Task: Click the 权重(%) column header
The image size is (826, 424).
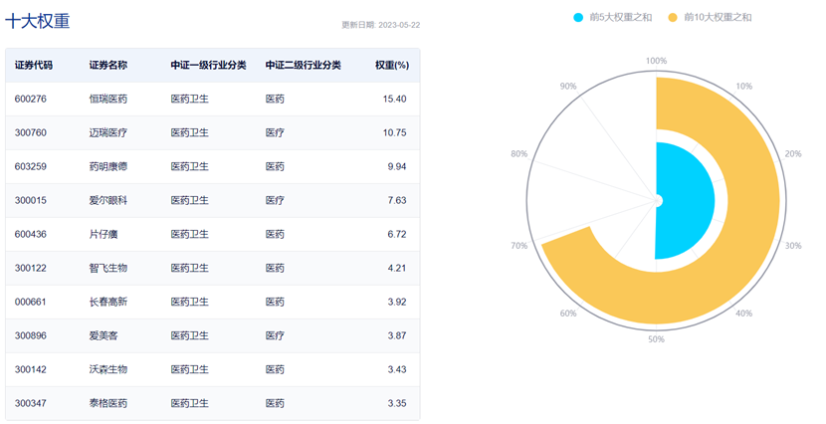Action: [x=391, y=65]
